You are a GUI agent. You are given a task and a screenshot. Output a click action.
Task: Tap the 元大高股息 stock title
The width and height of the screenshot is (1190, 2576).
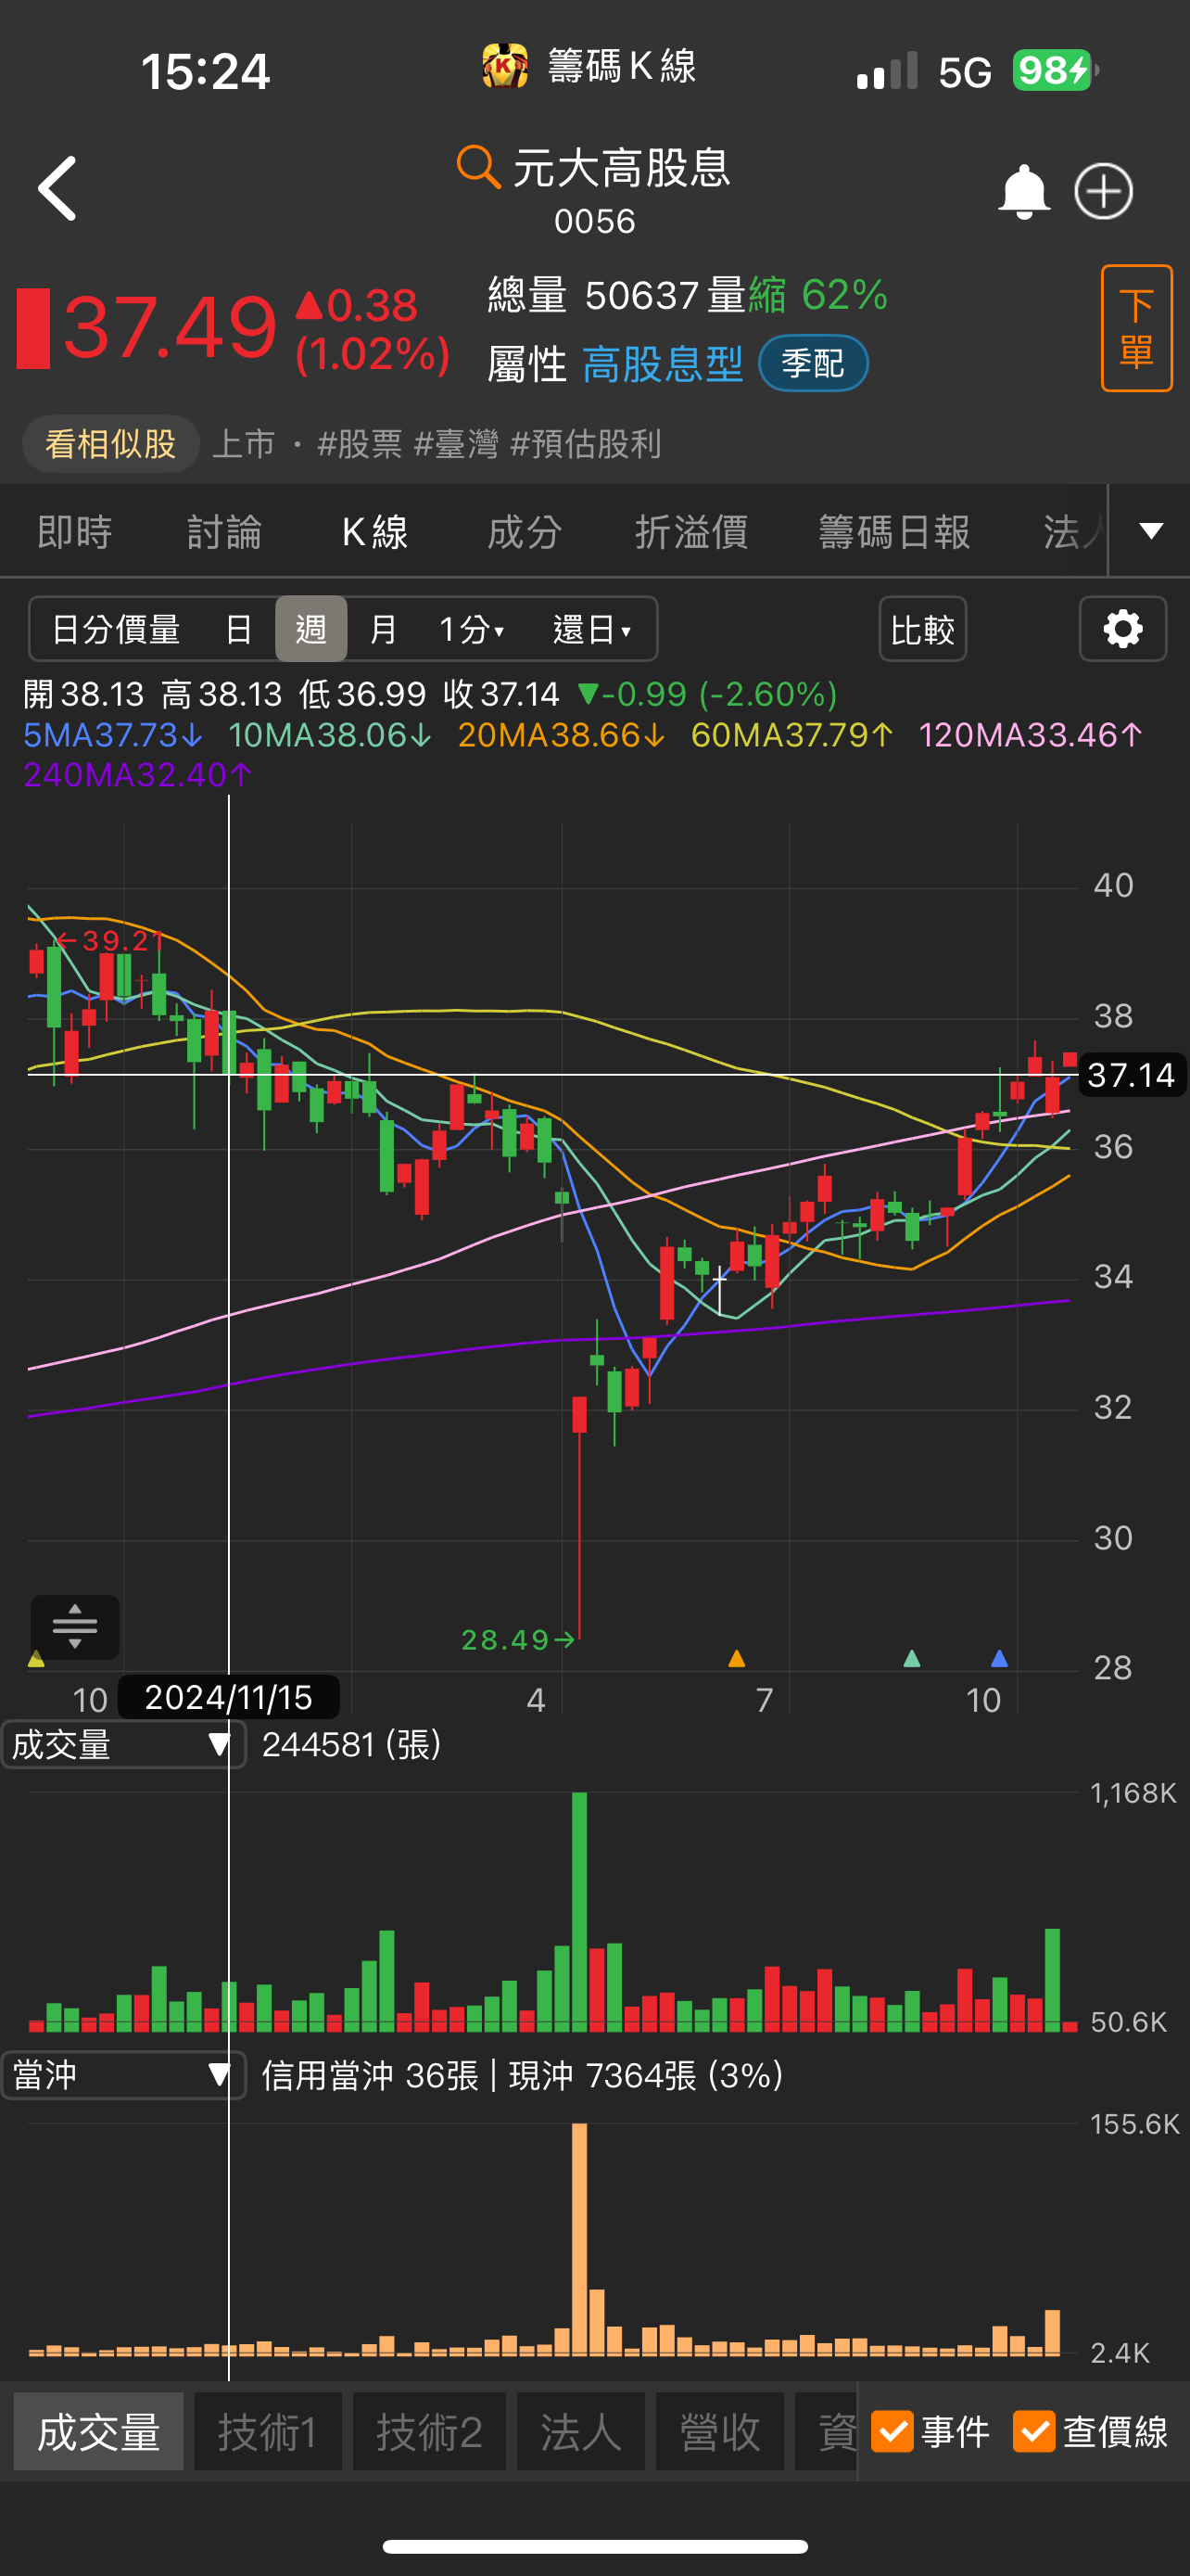coord(622,167)
